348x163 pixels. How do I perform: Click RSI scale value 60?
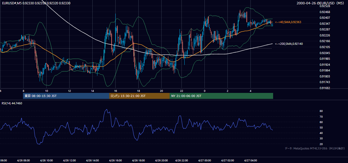[321, 122]
